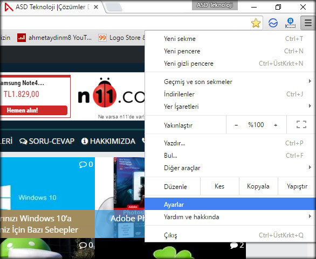Click the blue 'a' extension icon
This screenshot has width=316, height=259.
click(x=290, y=23)
